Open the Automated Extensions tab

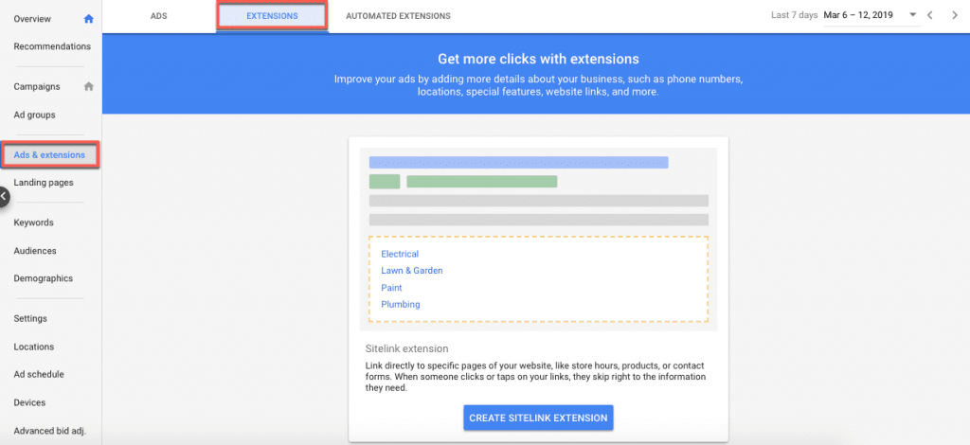(398, 16)
